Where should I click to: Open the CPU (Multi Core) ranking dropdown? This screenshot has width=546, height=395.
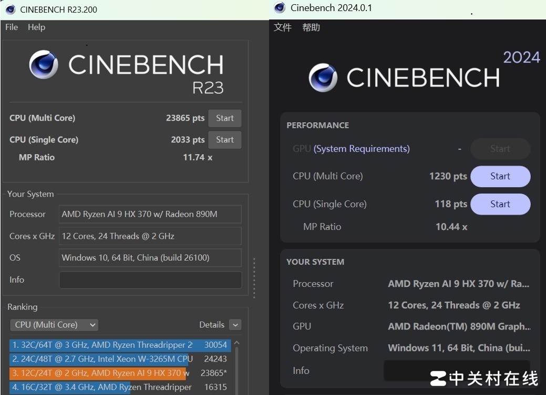[x=54, y=325]
